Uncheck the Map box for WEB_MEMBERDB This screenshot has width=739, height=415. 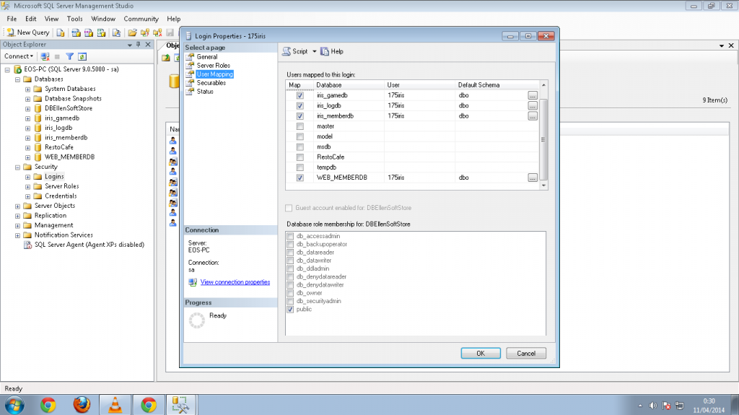[299, 178]
